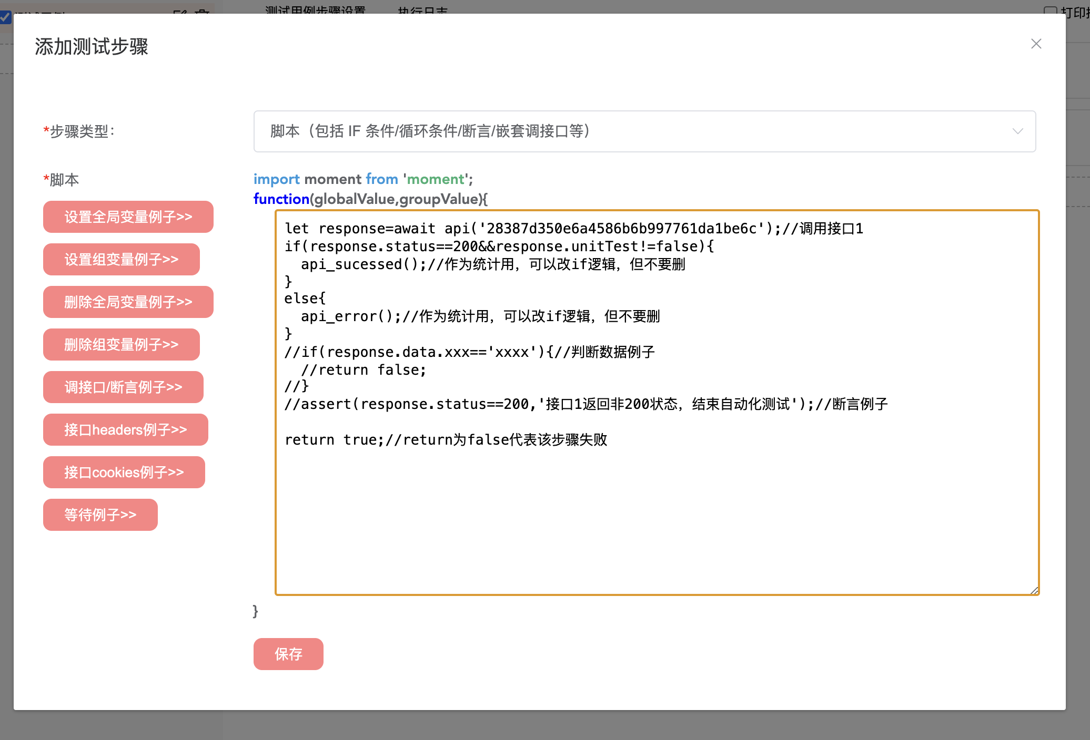Screen dimensions: 1090x740
Task: Click the import moment line
Action: (x=364, y=179)
